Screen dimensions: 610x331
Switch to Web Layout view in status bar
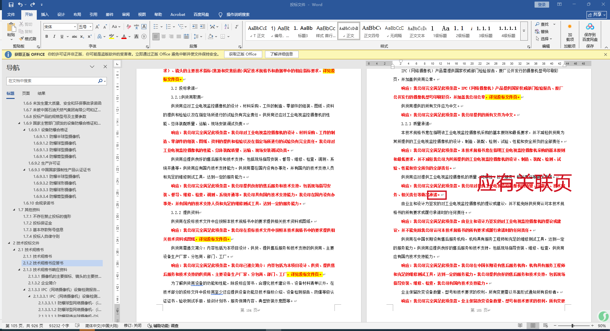(x=545, y=326)
